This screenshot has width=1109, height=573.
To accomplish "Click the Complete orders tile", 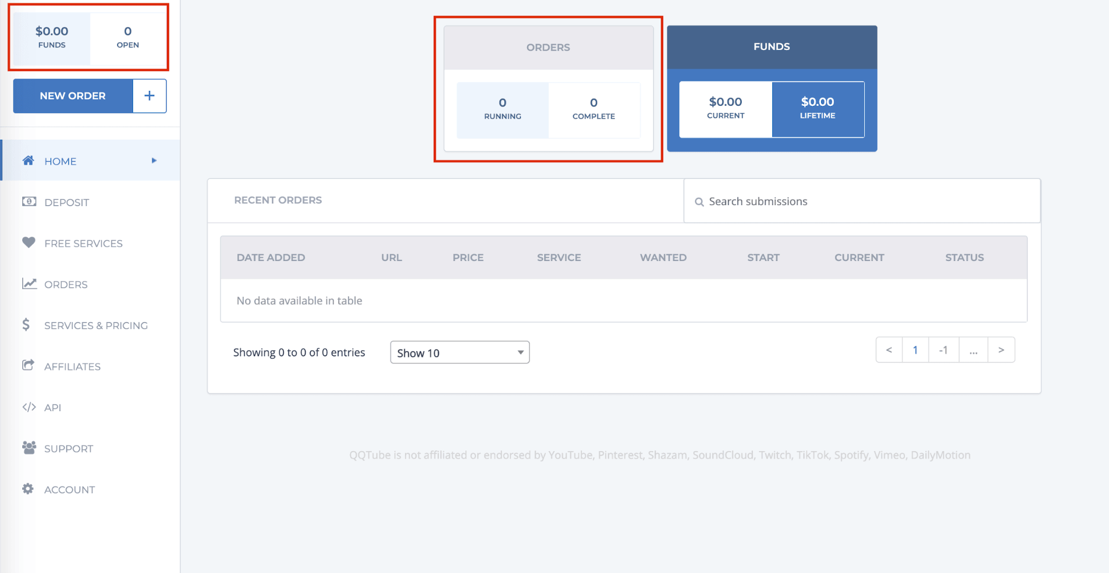I will [594, 110].
